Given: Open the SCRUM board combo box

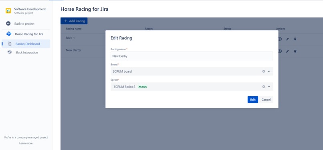Looking at the screenshot, I should click(192, 71).
